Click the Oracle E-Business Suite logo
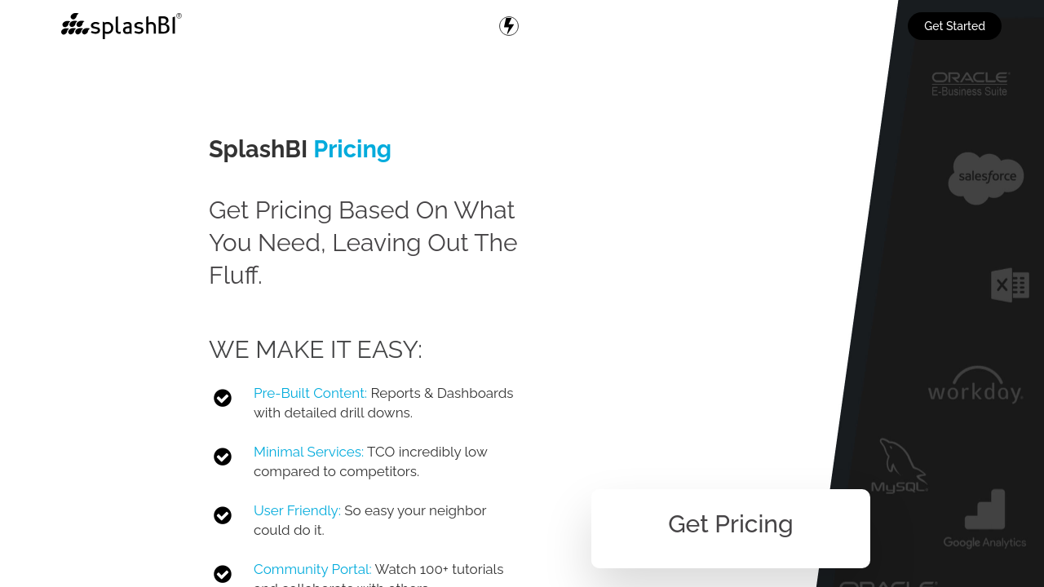 (971, 84)
